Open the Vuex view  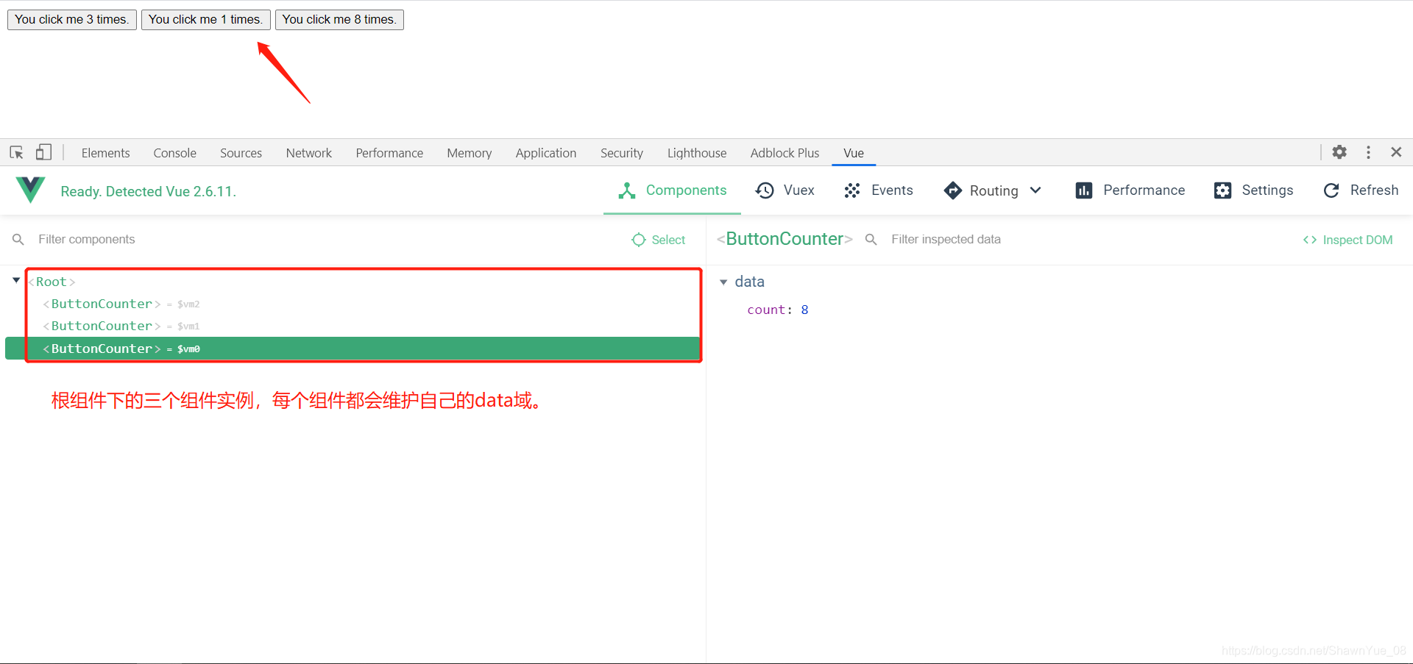coord(785,190)
